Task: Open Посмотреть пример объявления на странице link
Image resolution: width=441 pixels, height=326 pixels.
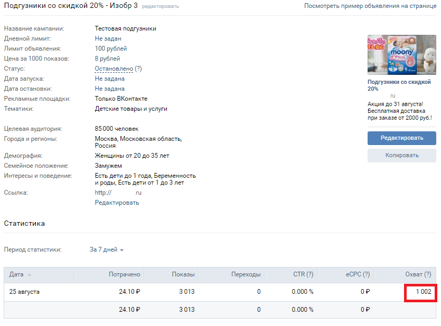Action: (x=370, y=6)
